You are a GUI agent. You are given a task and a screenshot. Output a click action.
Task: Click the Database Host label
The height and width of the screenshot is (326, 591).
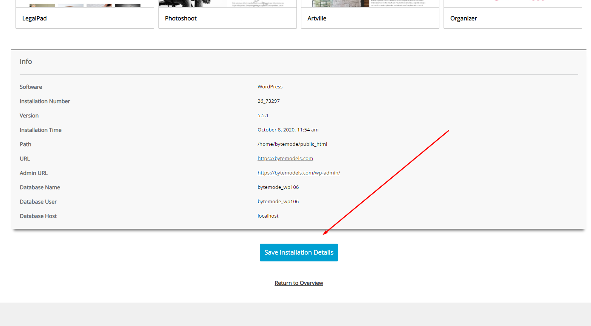(x=38, y=216)
